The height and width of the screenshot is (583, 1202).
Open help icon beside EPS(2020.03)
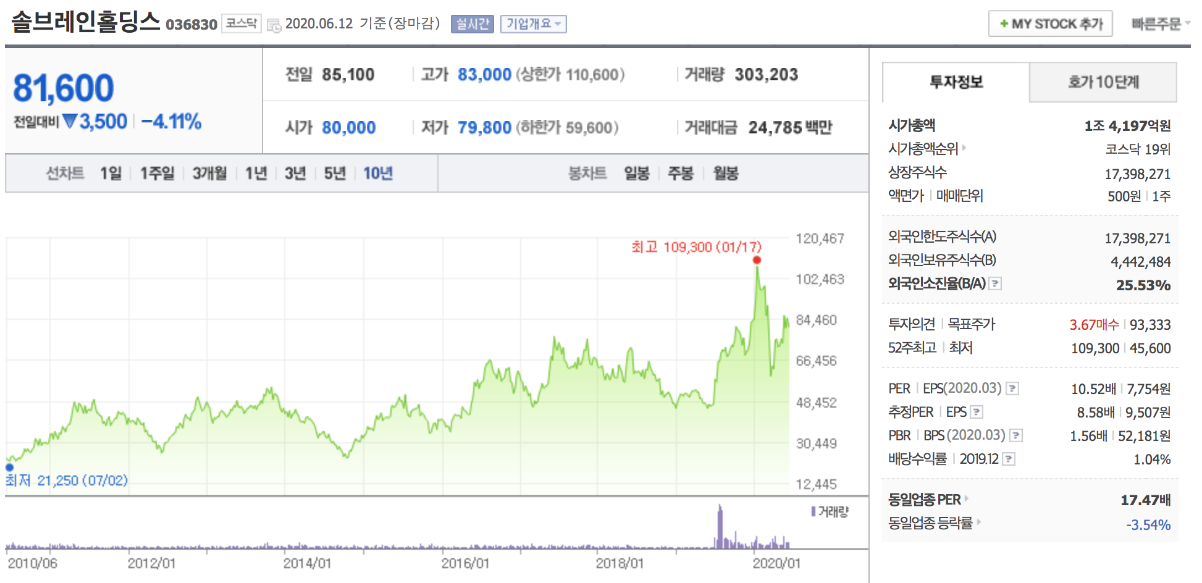(1012, 388)
